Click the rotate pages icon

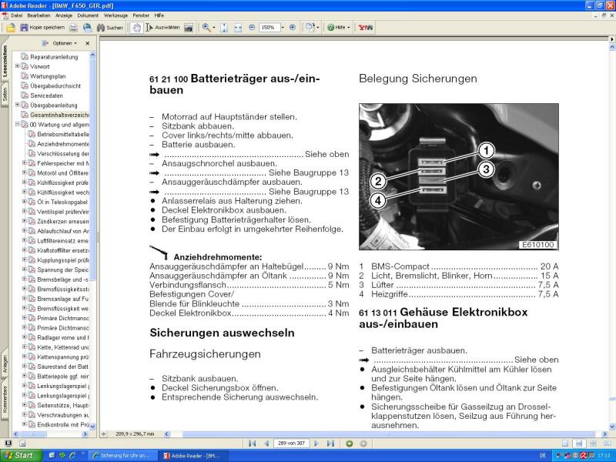[x=310, y=28]
